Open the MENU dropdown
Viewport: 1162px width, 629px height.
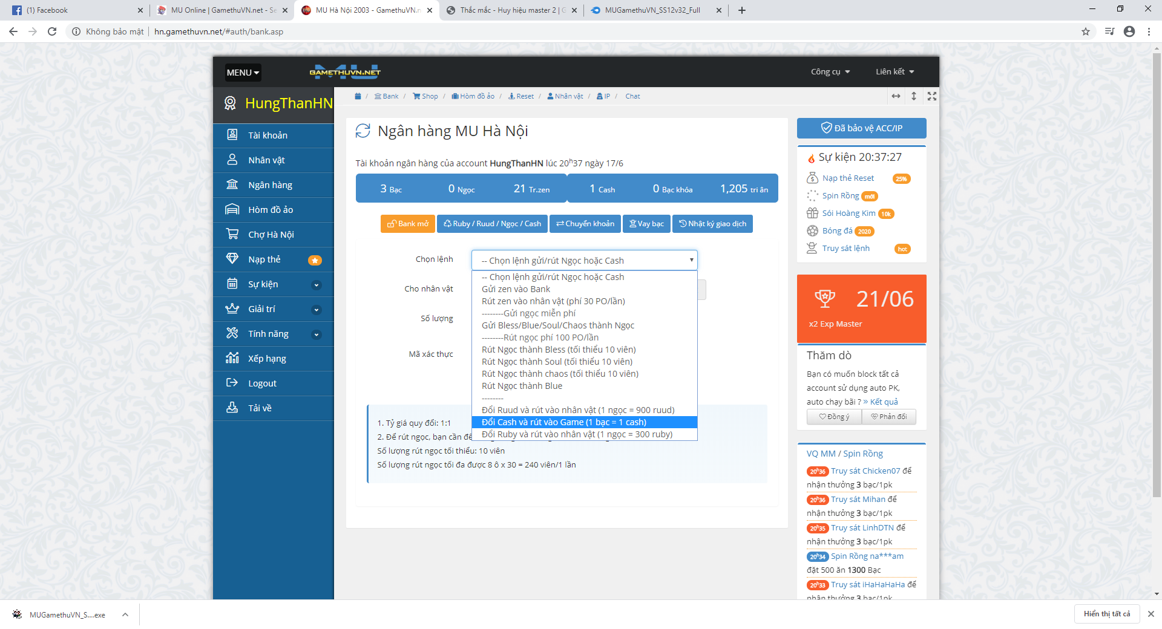point(243,73)
